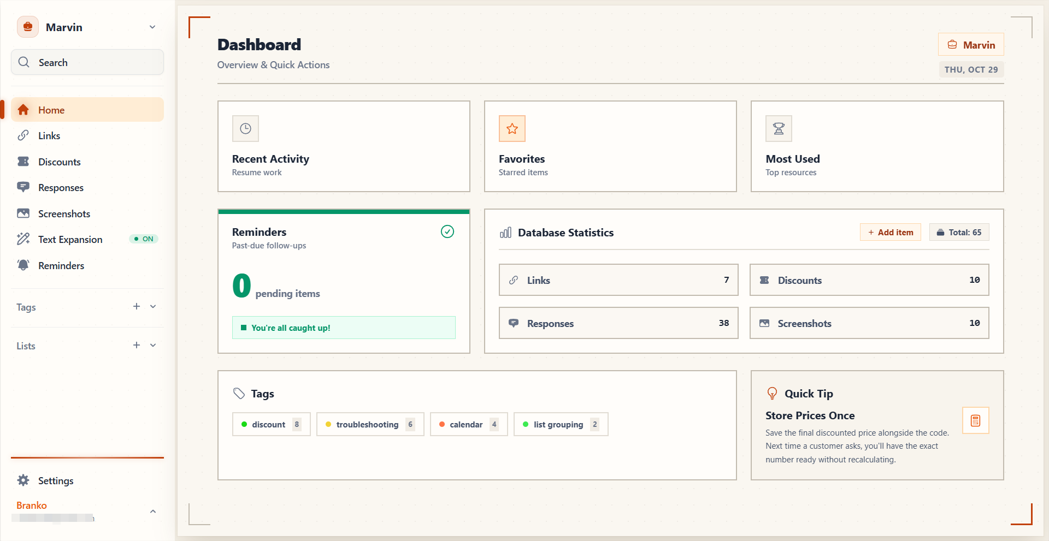Open Reminders in the sidebar menu

pyautogui.click(x=87, y=265)
